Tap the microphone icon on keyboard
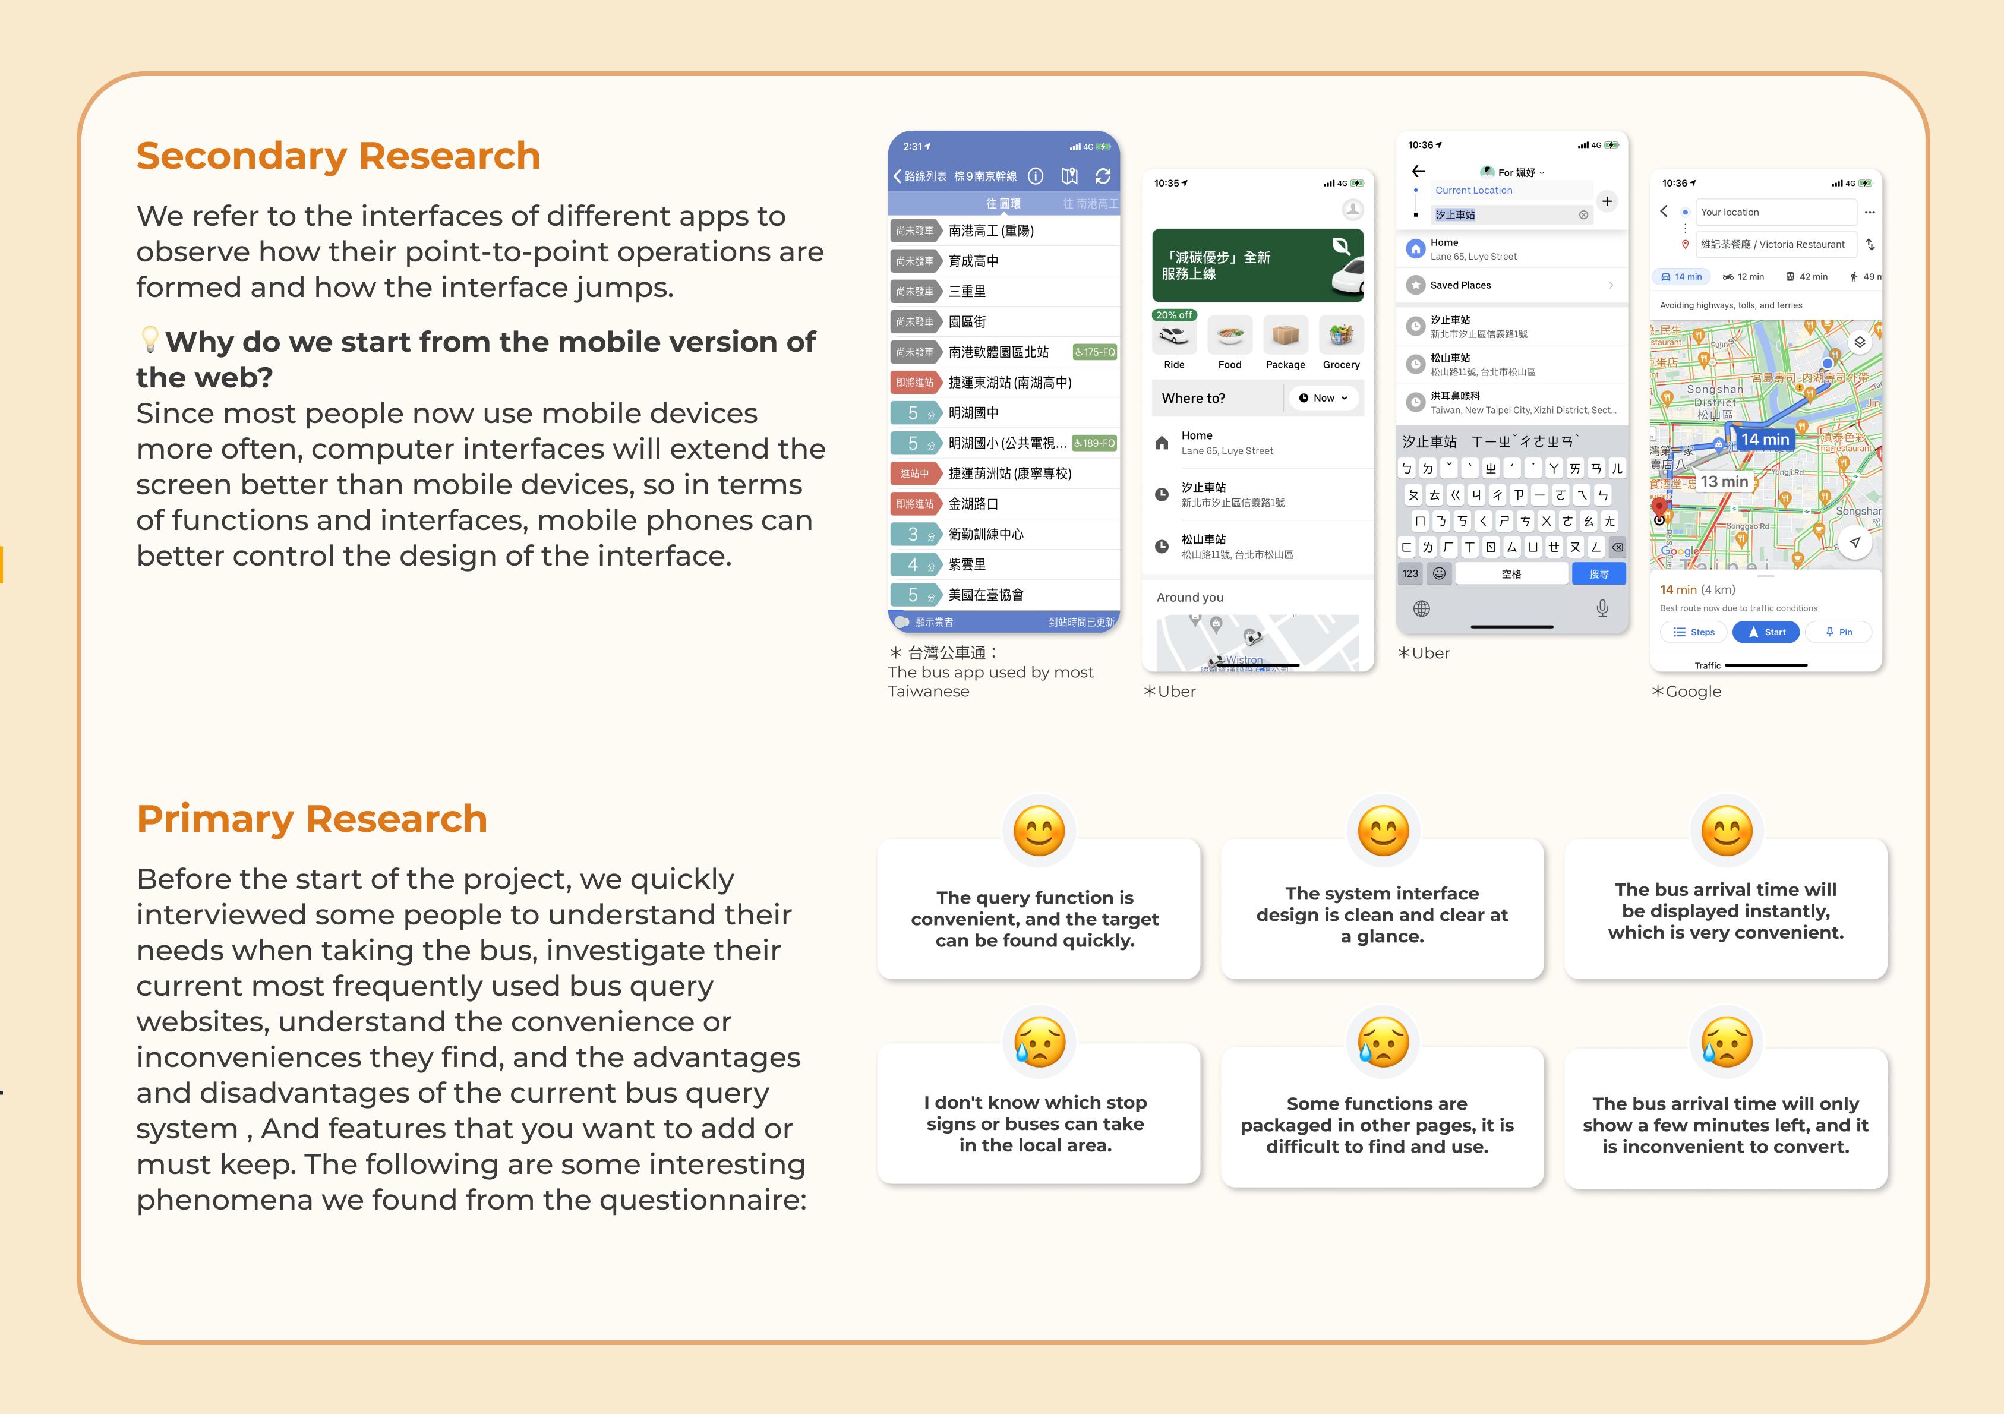The image size is (2004, 1414). coord(1602,608)
